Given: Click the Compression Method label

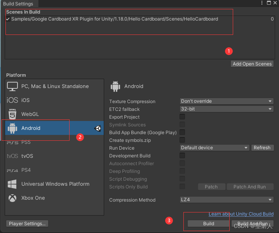Looking at the screenshot, I should (x=132, y=200).
